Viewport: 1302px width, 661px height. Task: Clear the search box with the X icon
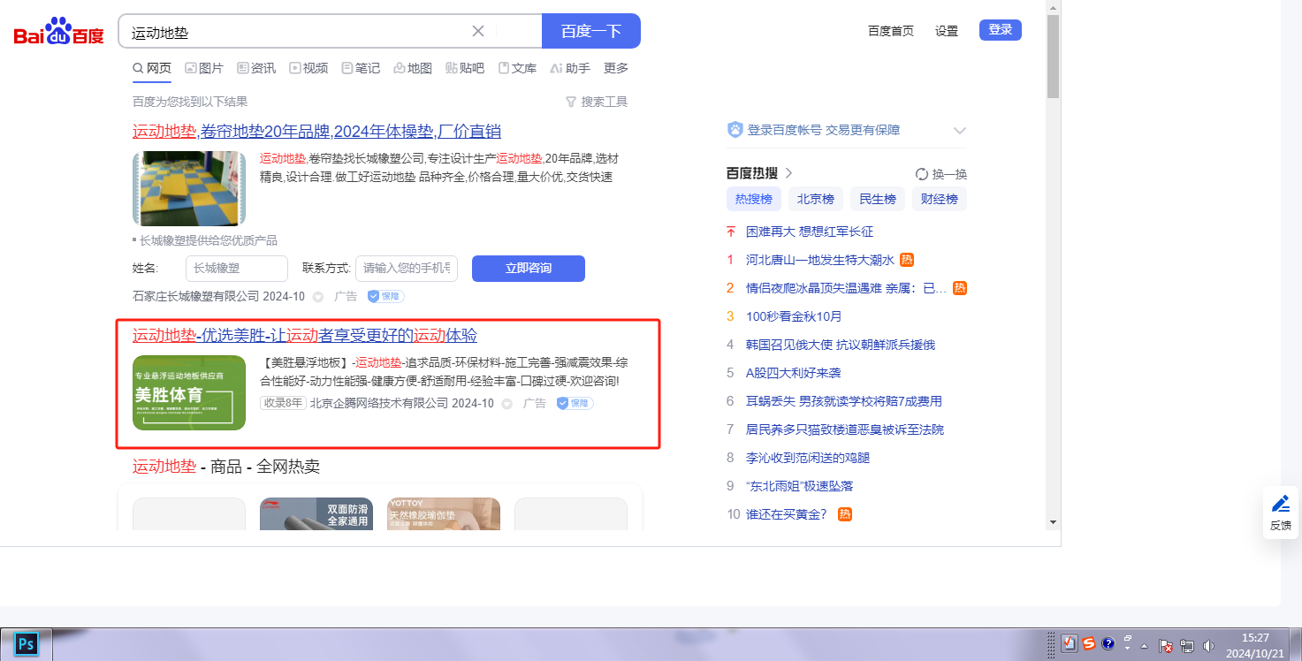point(478,31)
